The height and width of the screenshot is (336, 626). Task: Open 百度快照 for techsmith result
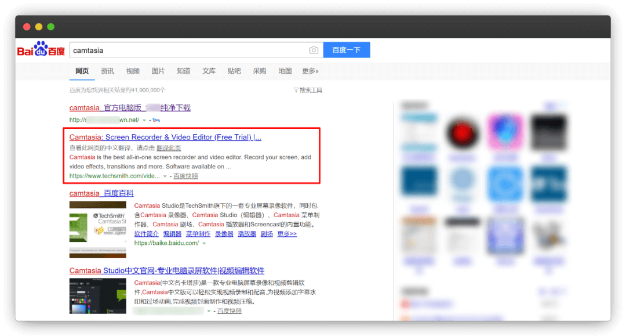pyautogui.click(x=185, y=176)
